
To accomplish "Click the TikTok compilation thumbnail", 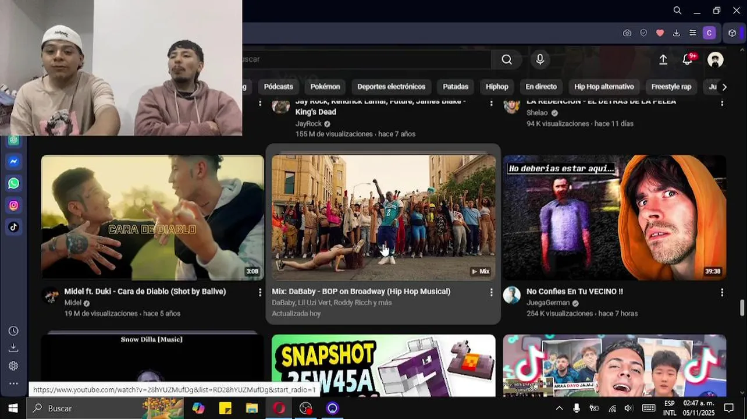I will [614, 365].
